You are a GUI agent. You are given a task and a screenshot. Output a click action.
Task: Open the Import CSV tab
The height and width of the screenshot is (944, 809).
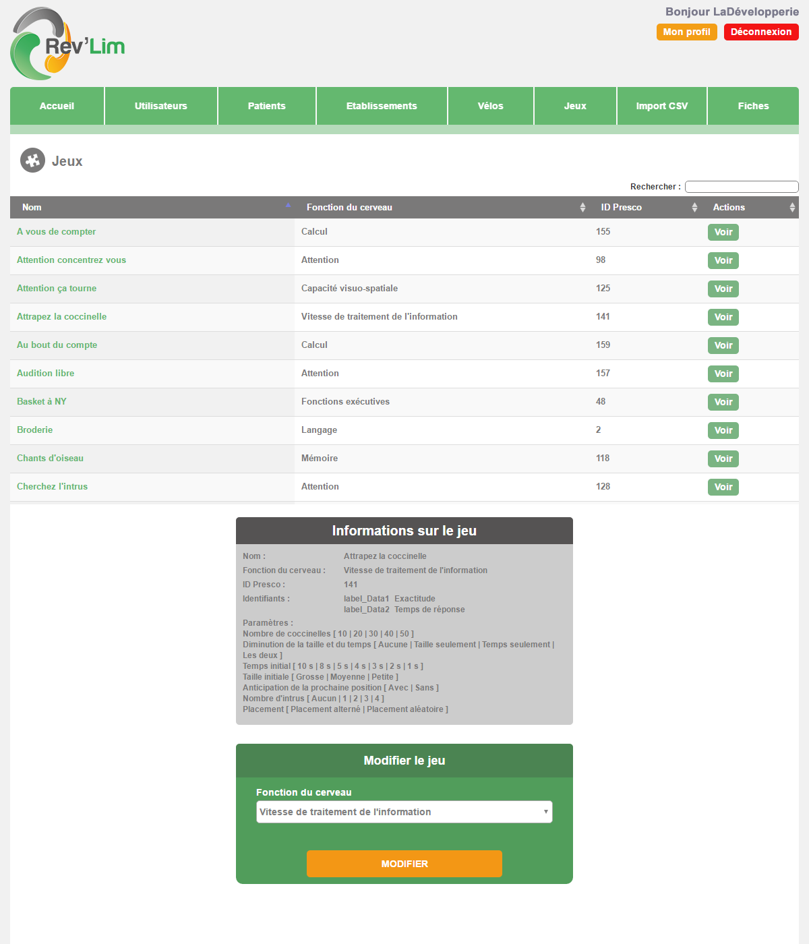click(x=661, y=106)
